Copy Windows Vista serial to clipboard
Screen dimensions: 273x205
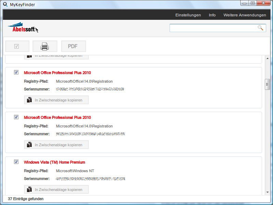(56, 190)
